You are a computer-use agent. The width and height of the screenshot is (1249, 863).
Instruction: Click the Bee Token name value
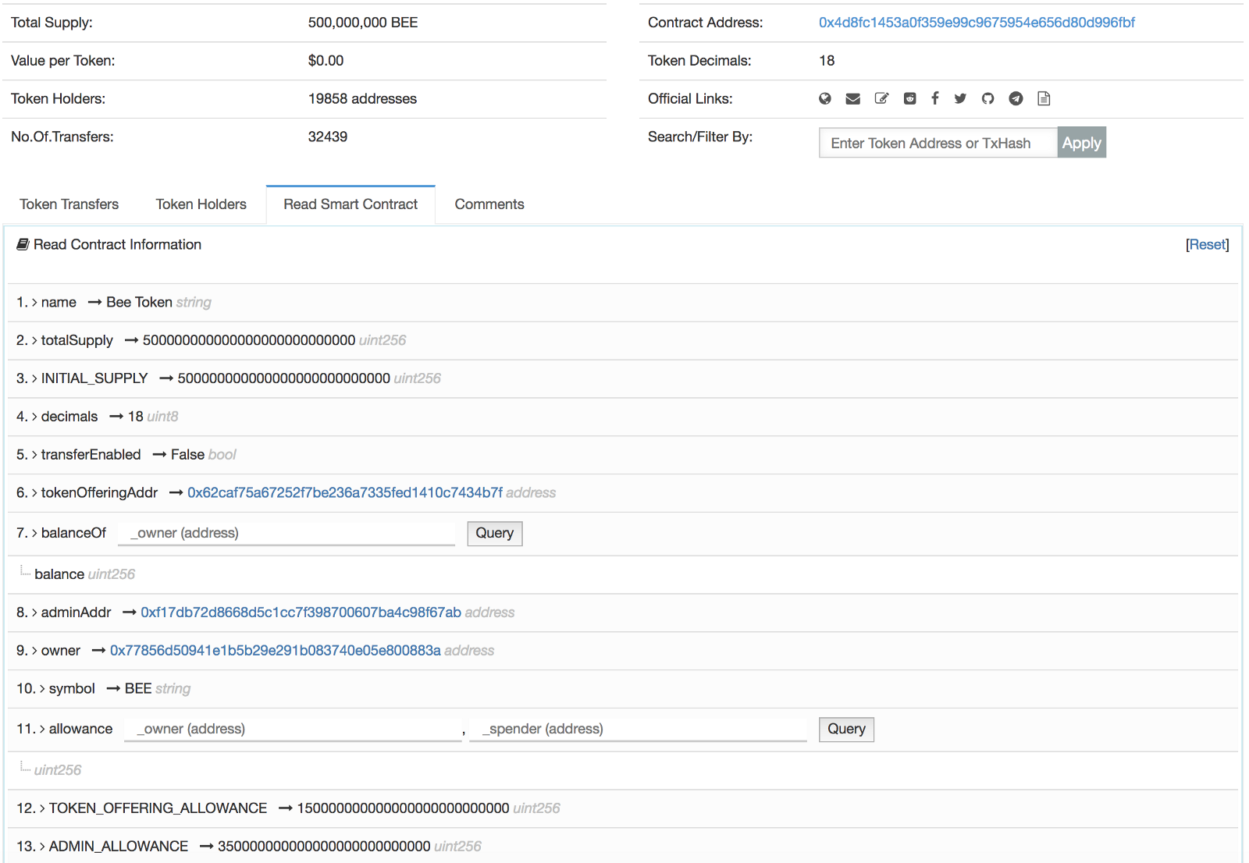click(x=140, y=303)
